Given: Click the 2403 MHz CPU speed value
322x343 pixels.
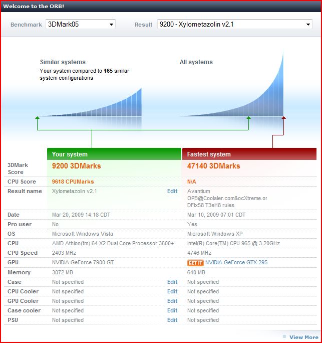Looking at the screenshot, I should (x=64, y=253).
